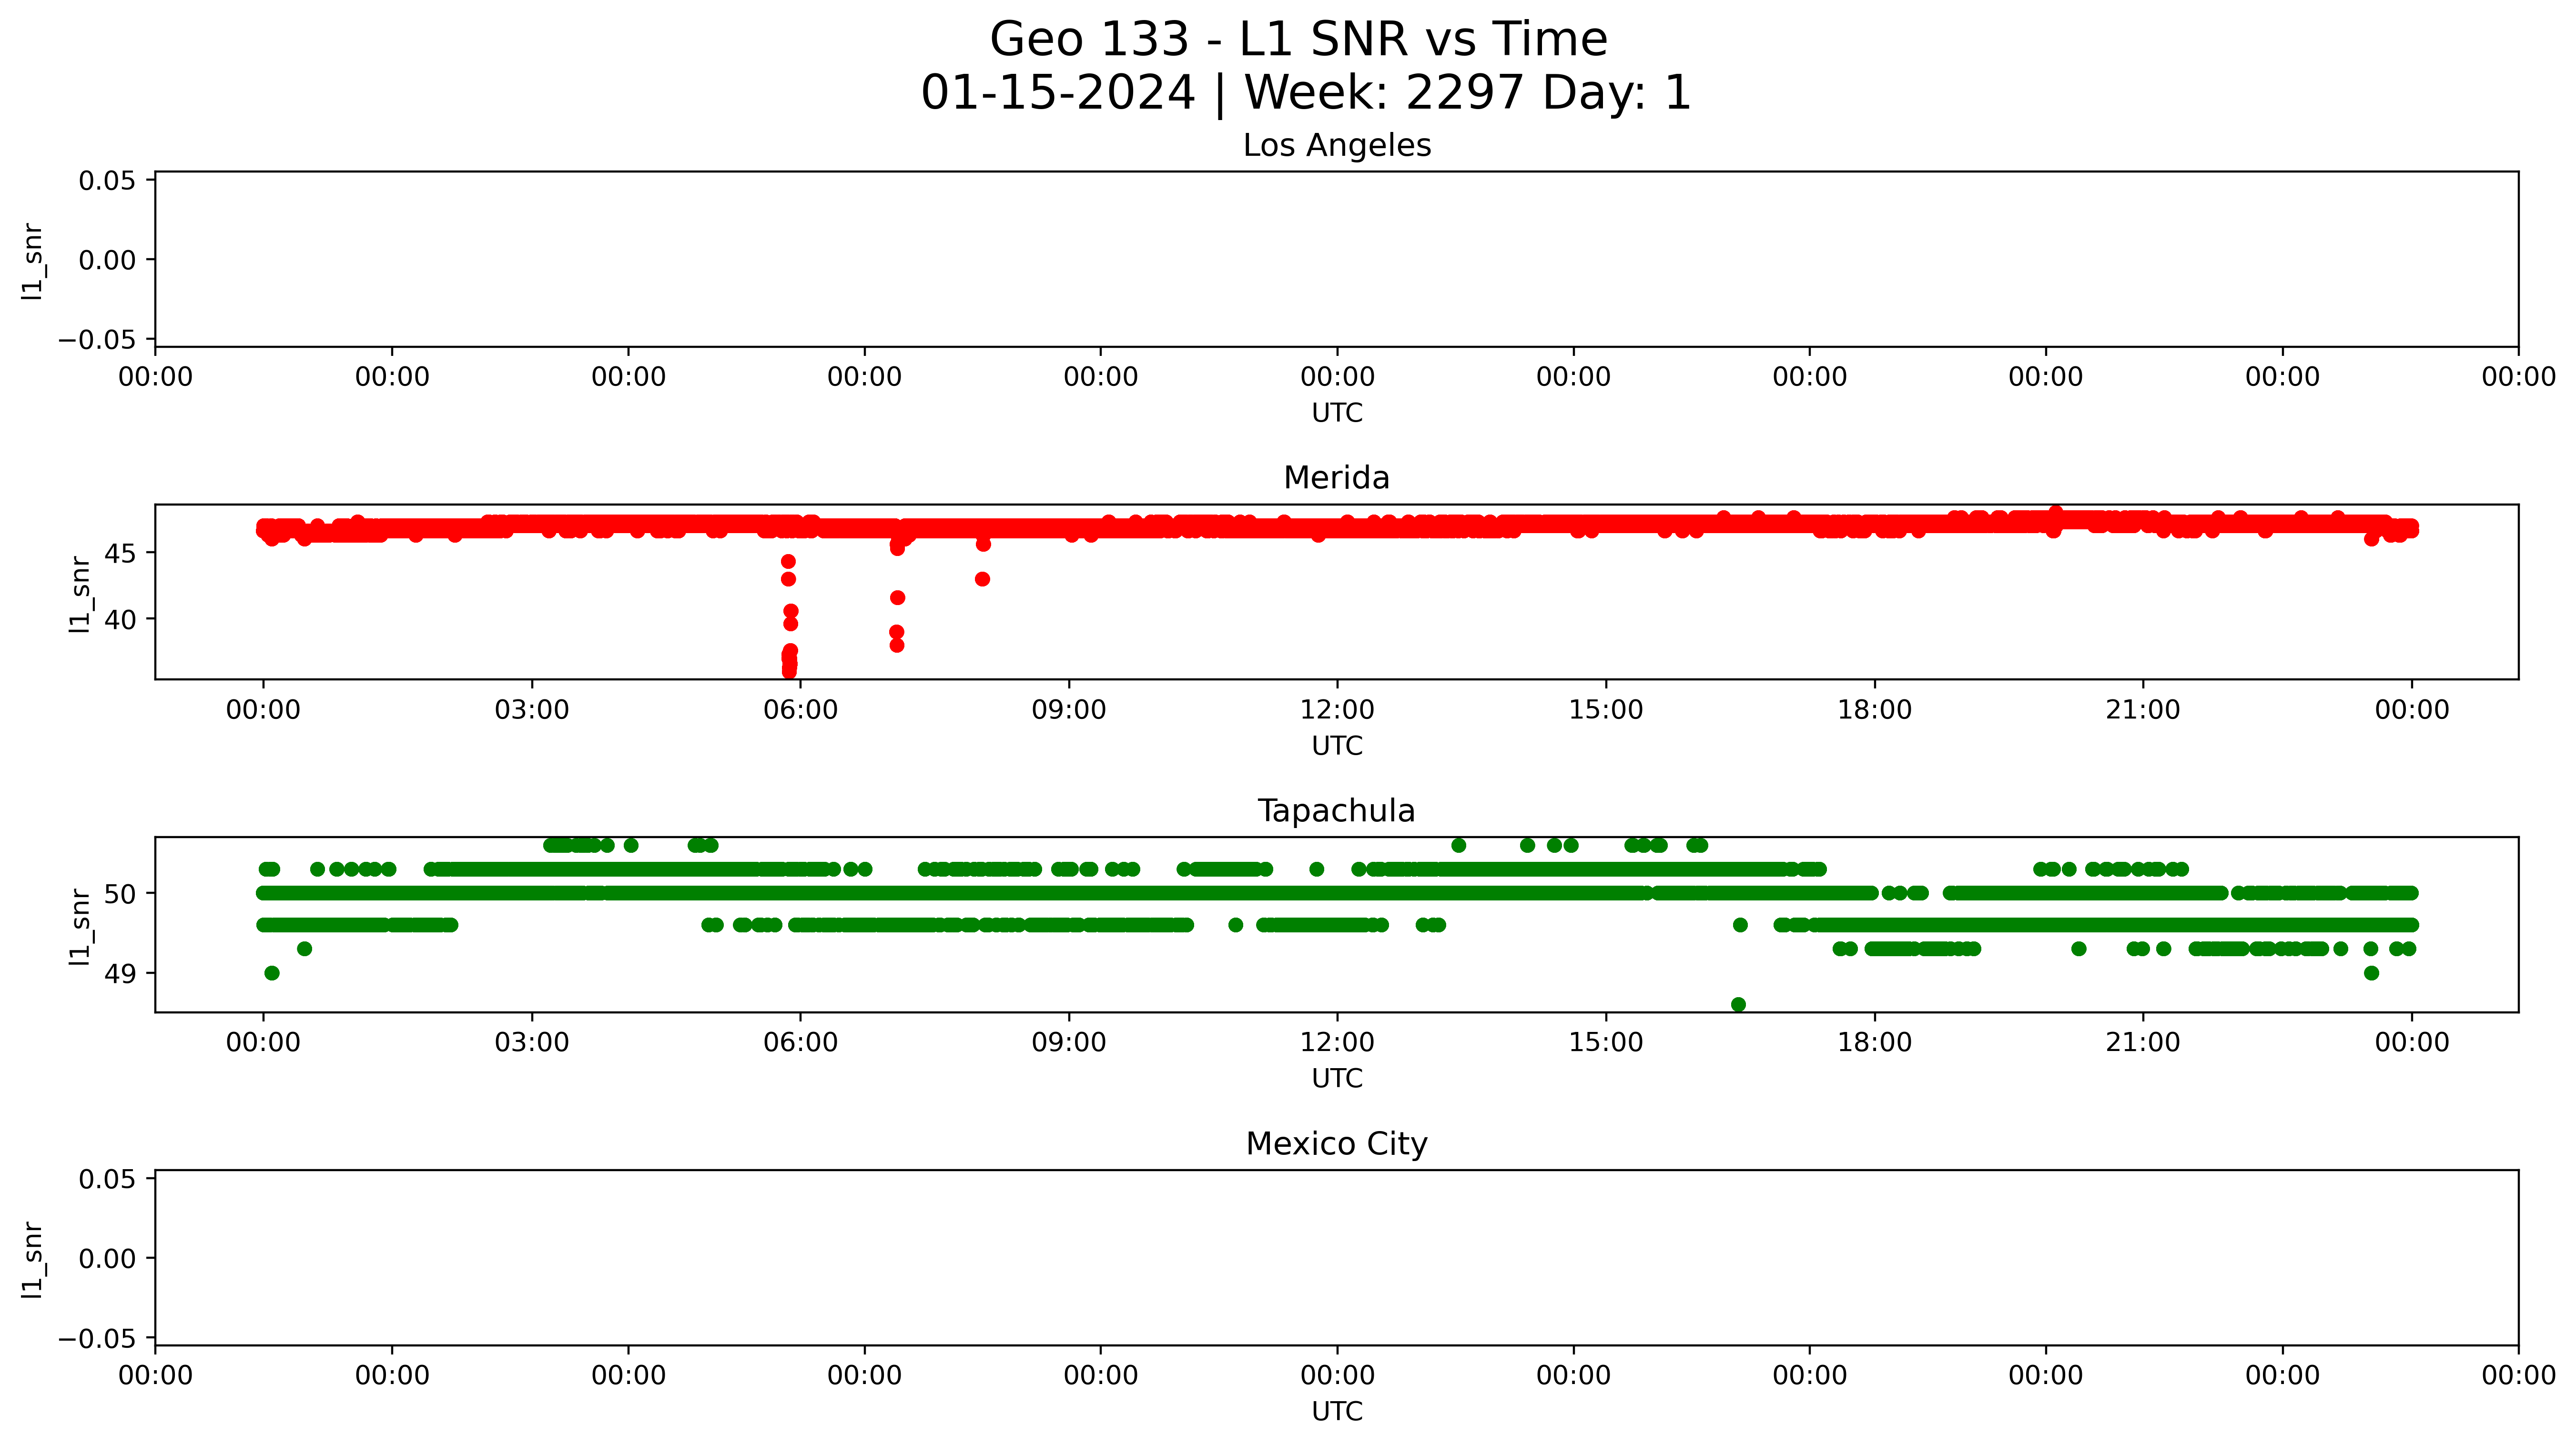2576x1445 pixels.
Task: Click the 'UTC' label under Tapachula plot
Action: click(x=1337, y=1079)
